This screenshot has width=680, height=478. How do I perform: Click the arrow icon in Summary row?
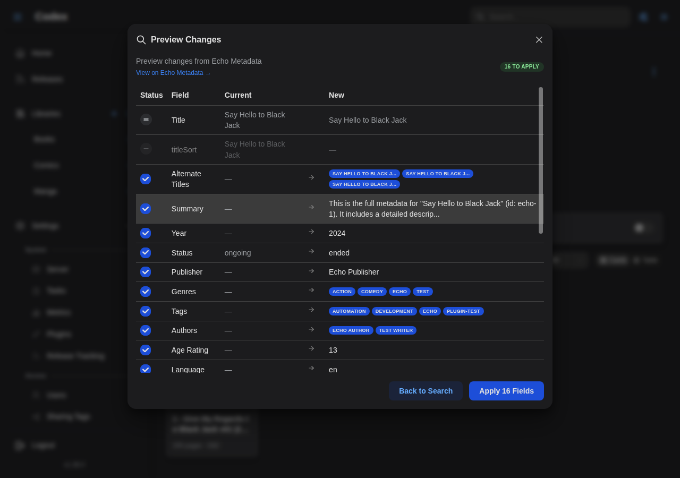[x=311, y=207]
